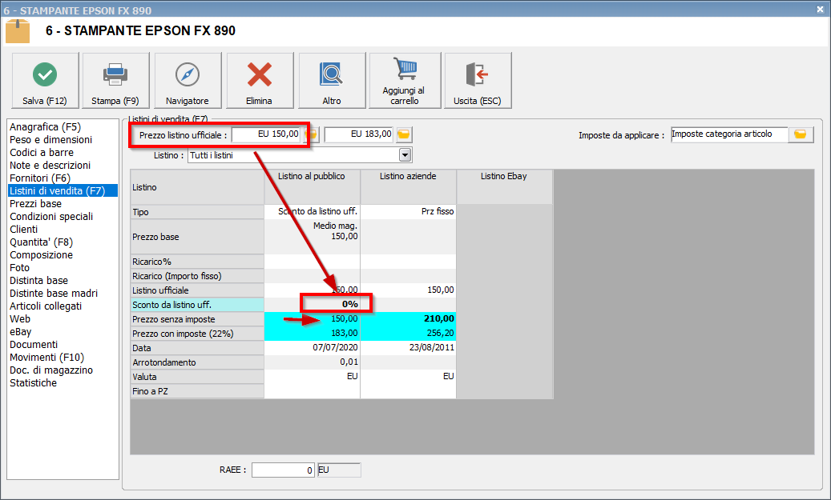Click the Listino al pubblico column header
The height and width of the screenshot is (500, 831).
click(312, 186)
